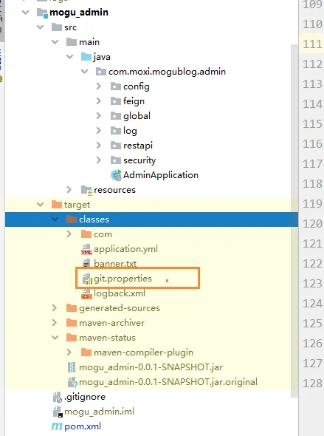Click the logback.xml file icon
324x436 pixels.
86,293
